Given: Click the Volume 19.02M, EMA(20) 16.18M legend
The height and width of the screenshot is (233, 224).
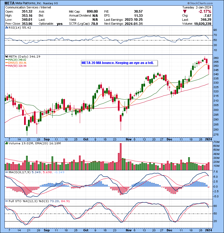Looking at the screenshot, I should (x=35, y=143).
